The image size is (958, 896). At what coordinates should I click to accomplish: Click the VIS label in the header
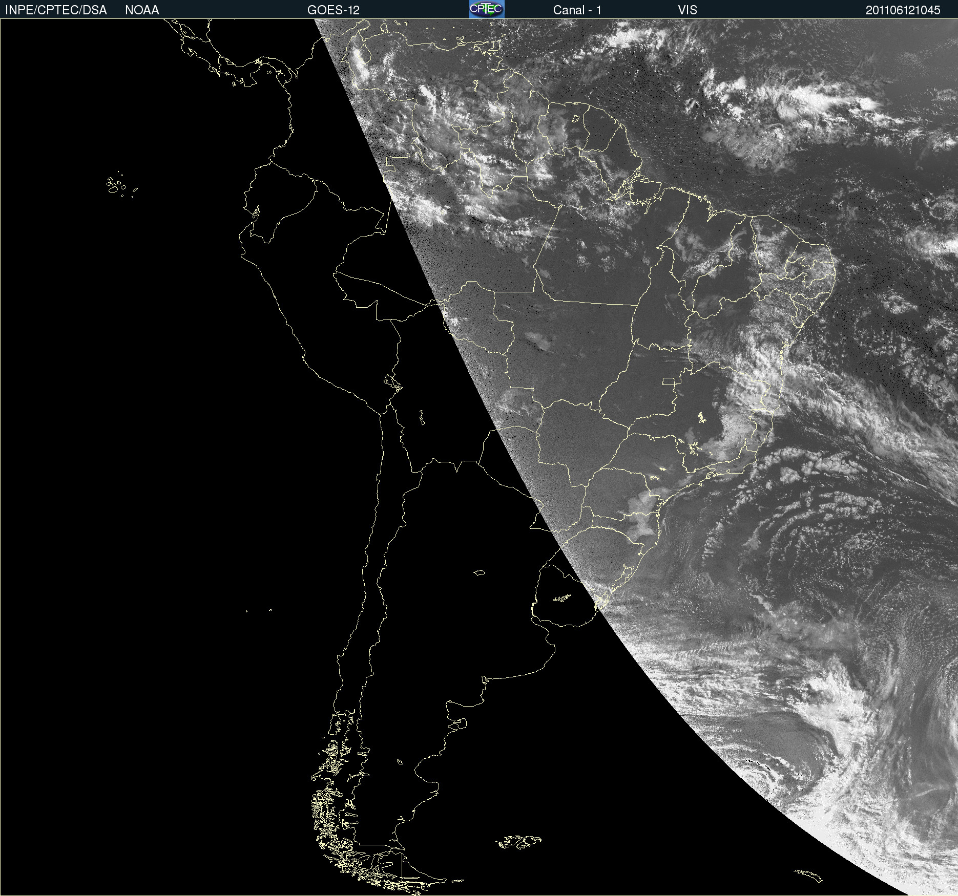point(688,10)
